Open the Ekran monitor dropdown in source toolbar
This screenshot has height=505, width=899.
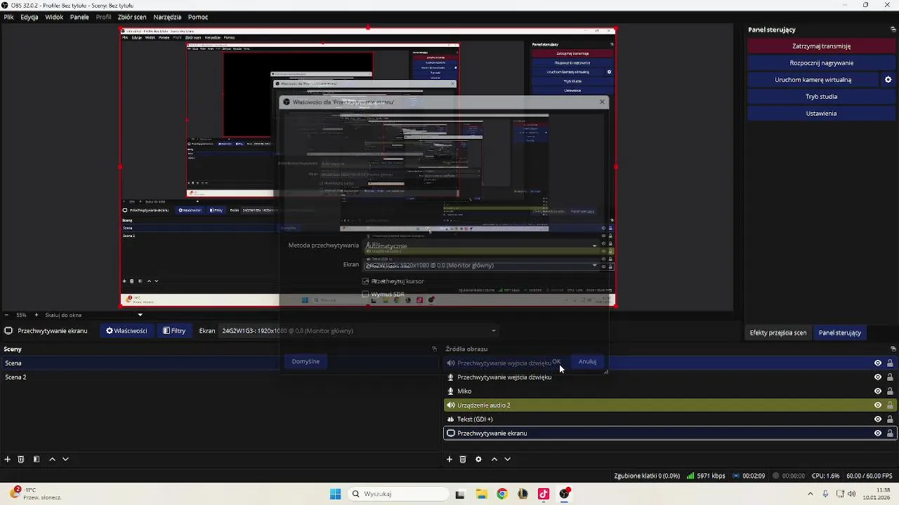(359, 331)
